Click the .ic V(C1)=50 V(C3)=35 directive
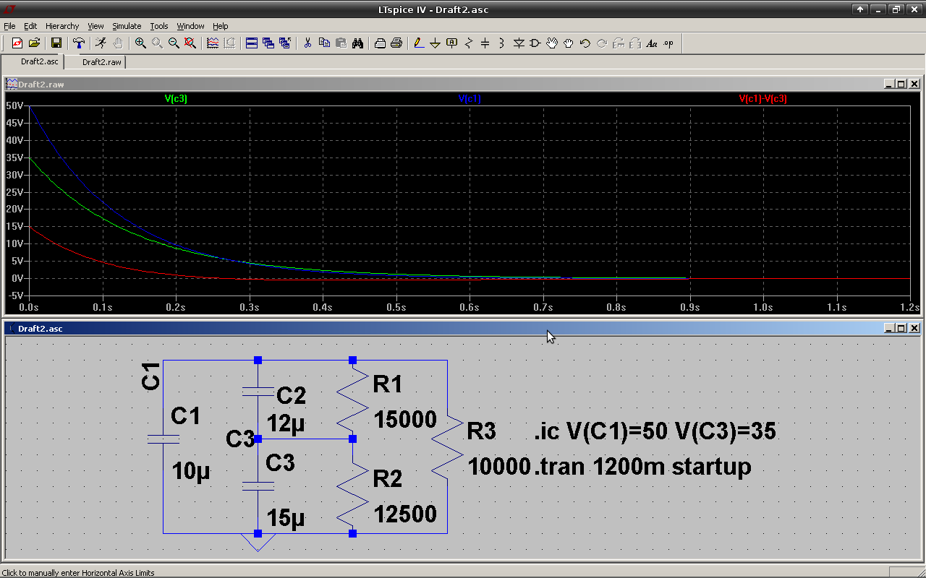 (655, 432)
